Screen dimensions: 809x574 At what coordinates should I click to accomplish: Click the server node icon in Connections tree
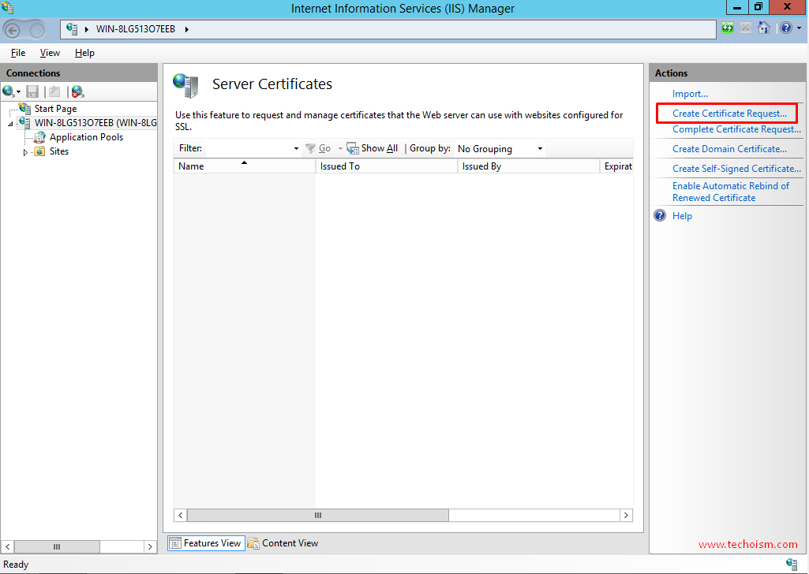point(24,123)
